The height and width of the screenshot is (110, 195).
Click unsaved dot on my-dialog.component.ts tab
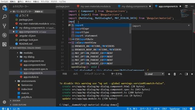(x=150, y=6)
